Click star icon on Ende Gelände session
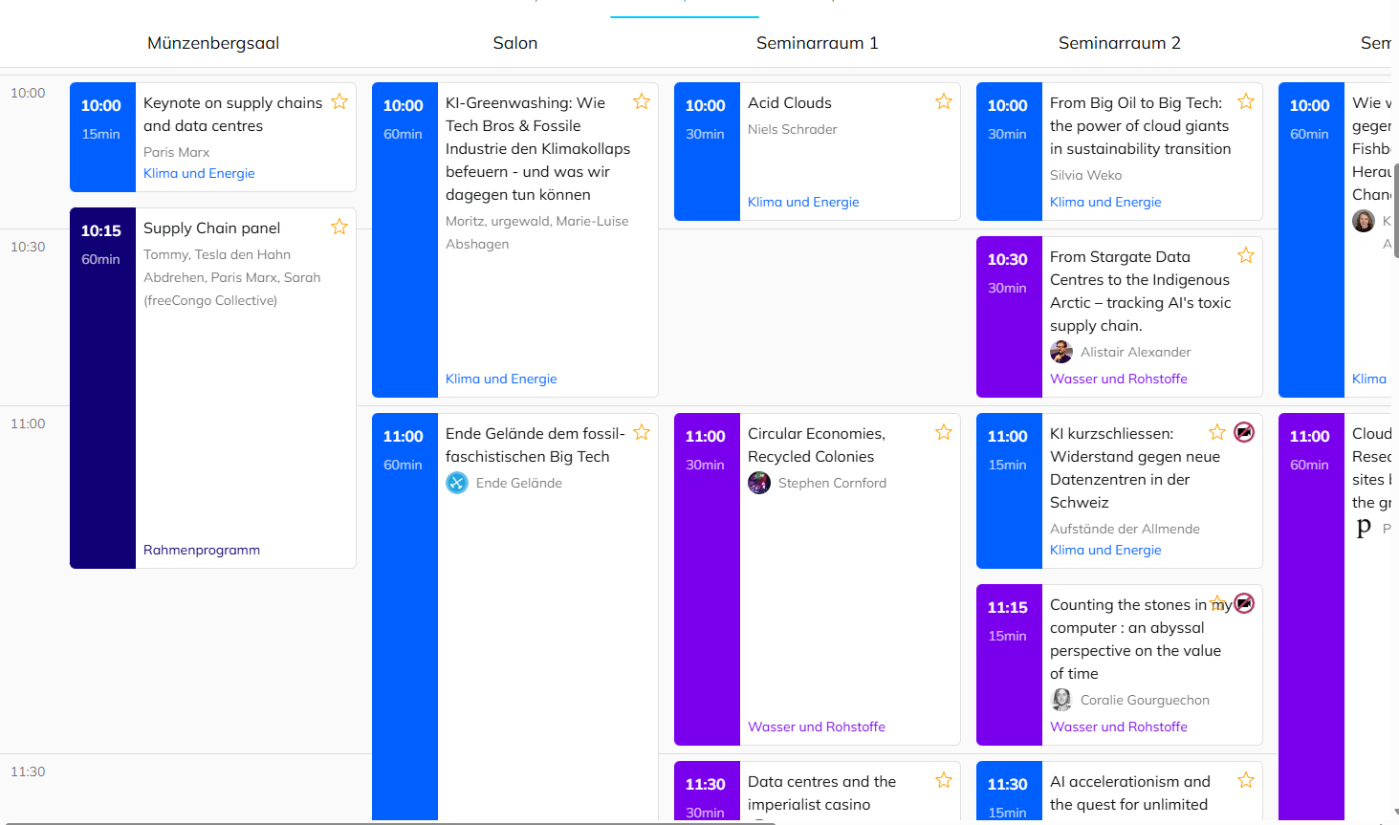 [x=642, y=433]
